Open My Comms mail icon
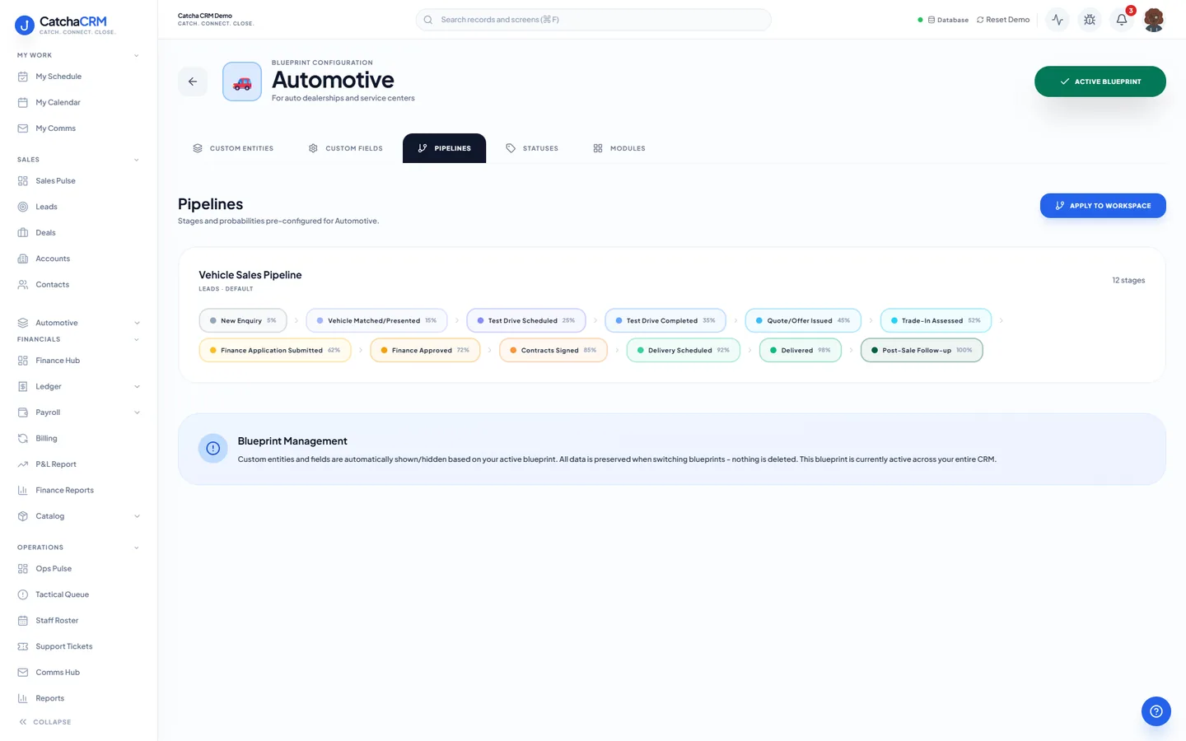 (23, 128)
